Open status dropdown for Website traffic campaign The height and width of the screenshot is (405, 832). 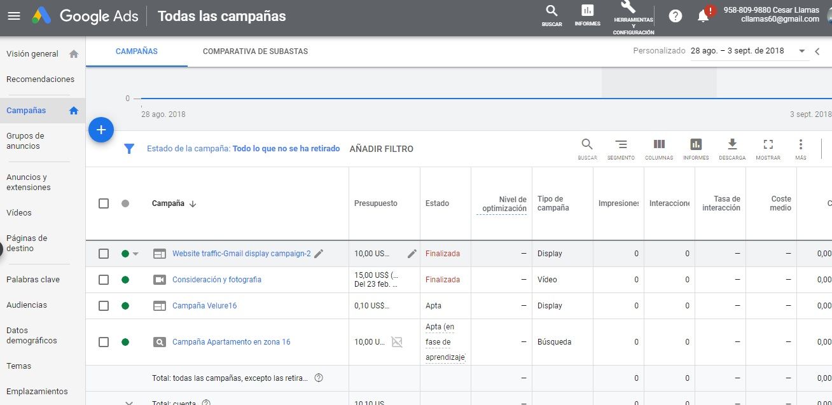(x=135, y=254)
